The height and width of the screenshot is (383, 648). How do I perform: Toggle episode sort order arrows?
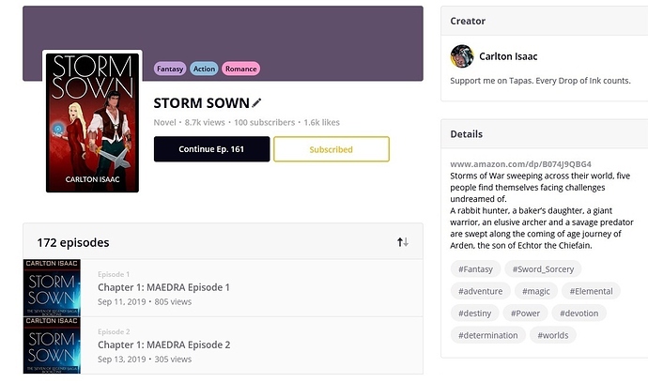click(x=403, y=242)
